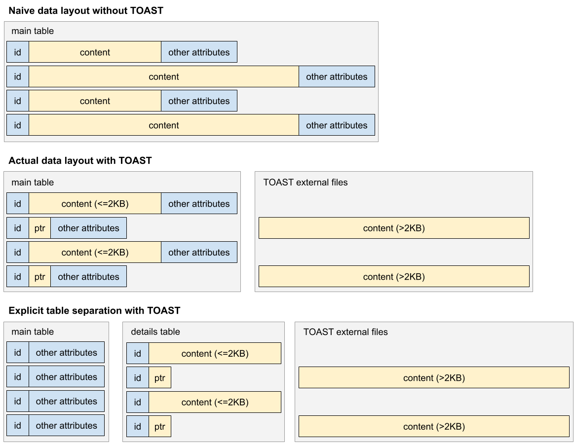575x444 pixels.
Task: Click the "Actual data layout with TOAST" heading
Action: click(x=80, y=160)
